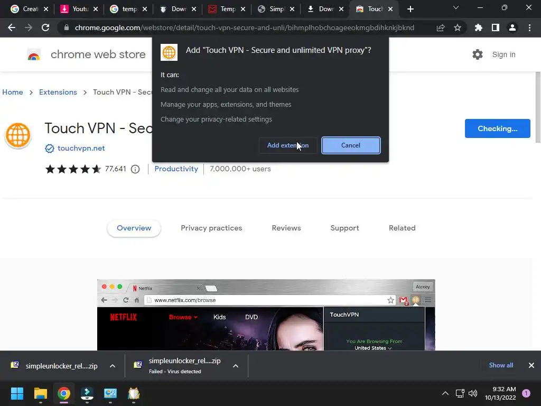This screenshot has height=406, width=541.
Task: Open Windows Start menu
Action: click(17, 393)
